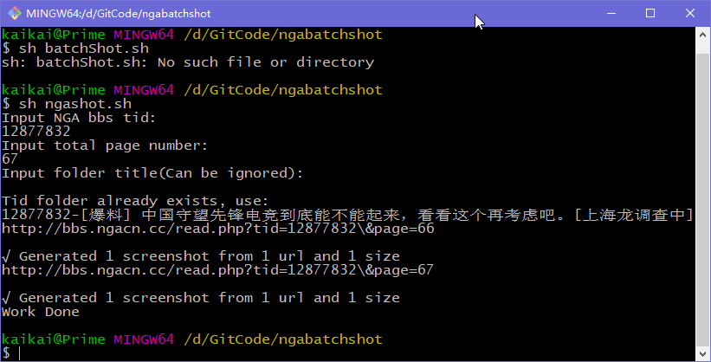Click the final command prompt cursor

(20, 353)
